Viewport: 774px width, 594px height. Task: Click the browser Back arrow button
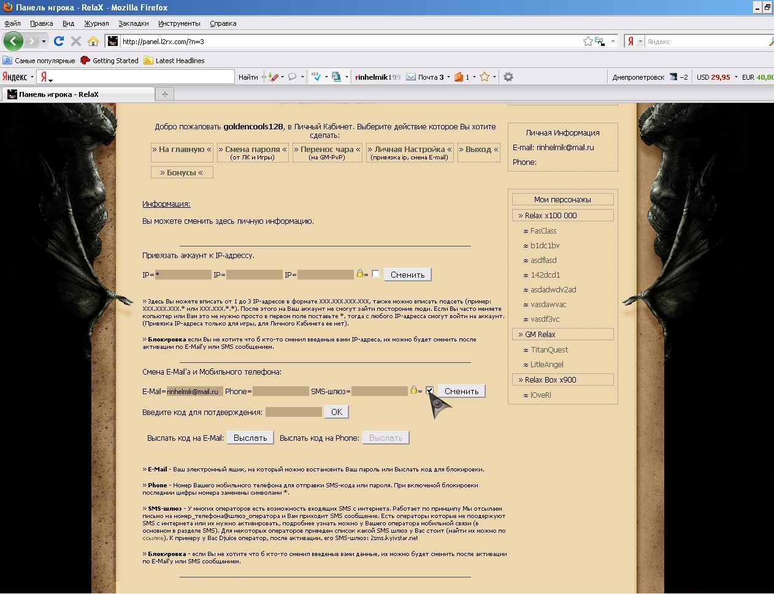(13, 41)
